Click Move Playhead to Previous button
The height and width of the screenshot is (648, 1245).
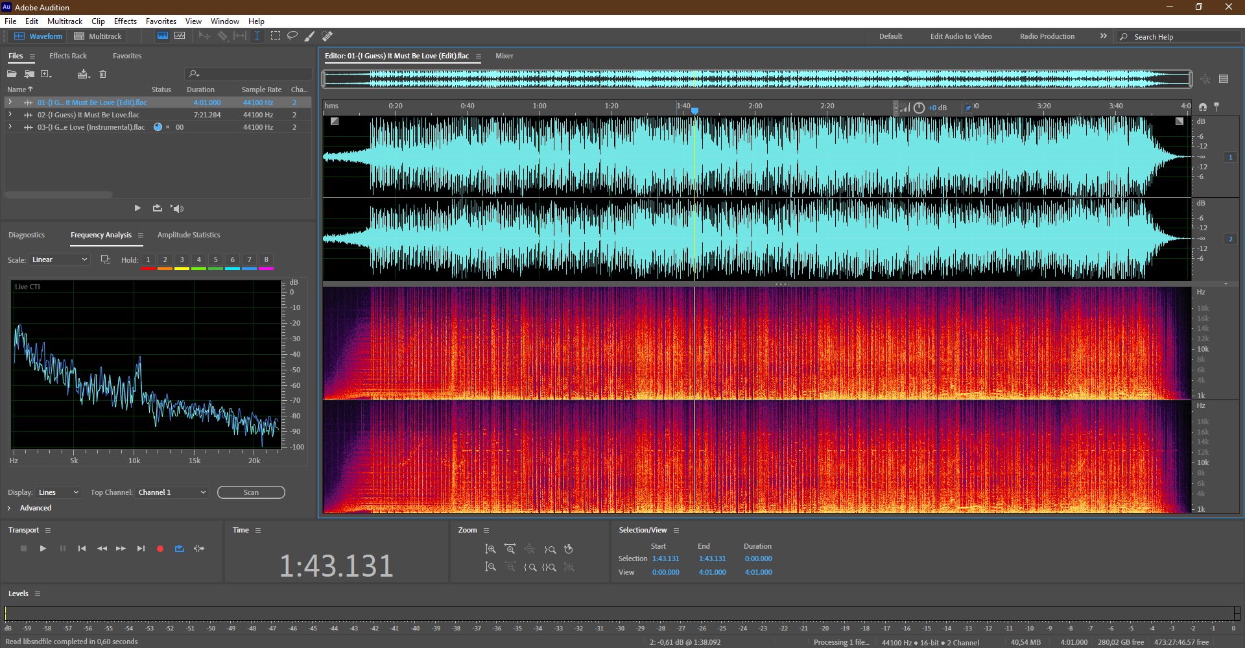82,549
